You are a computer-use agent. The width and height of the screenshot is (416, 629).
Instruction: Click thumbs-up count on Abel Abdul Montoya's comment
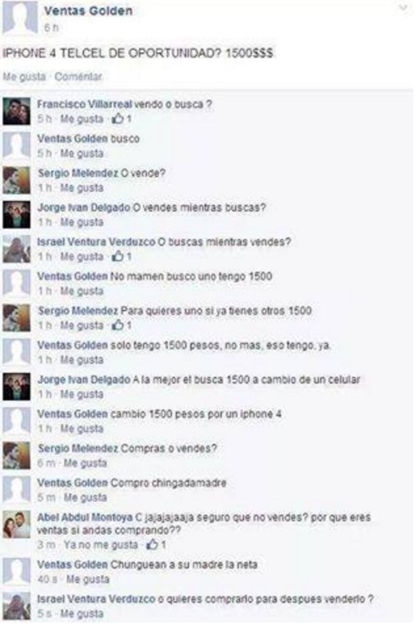click(157, 545)
